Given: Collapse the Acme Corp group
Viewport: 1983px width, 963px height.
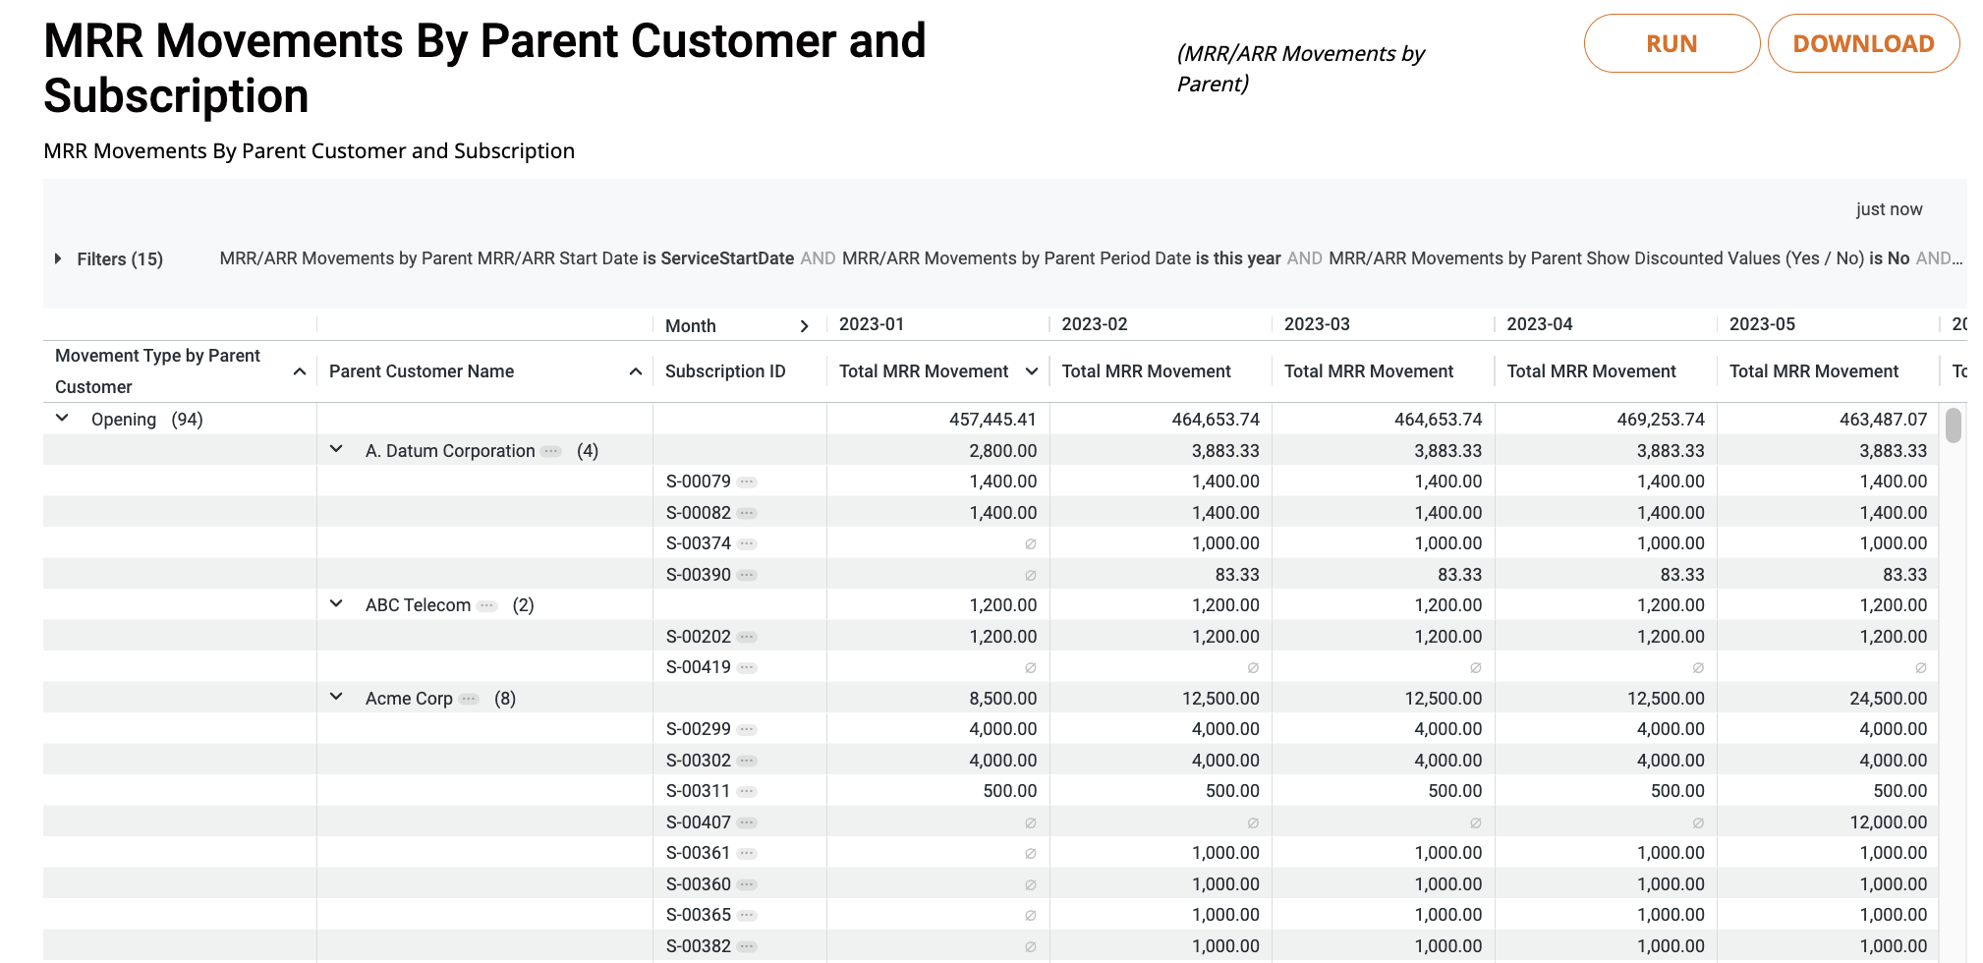Looking at the screenshot, I should coord(336,698).
